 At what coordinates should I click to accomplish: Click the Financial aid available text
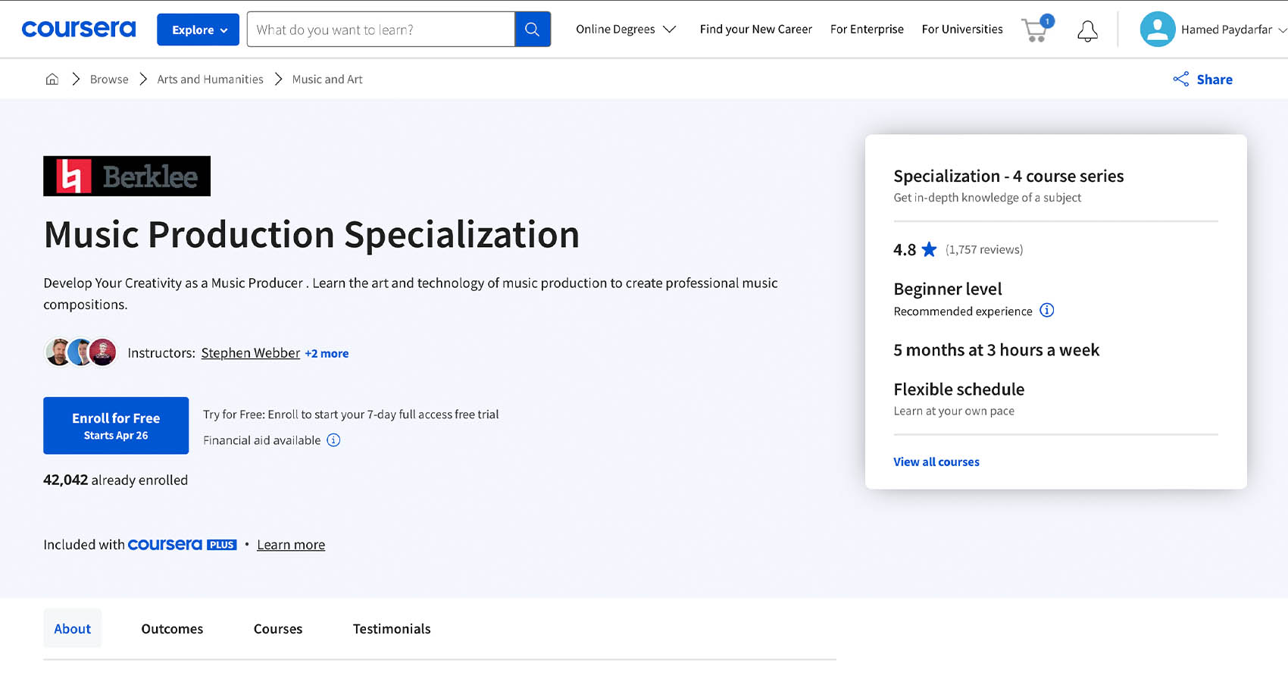tap(262, 440)
